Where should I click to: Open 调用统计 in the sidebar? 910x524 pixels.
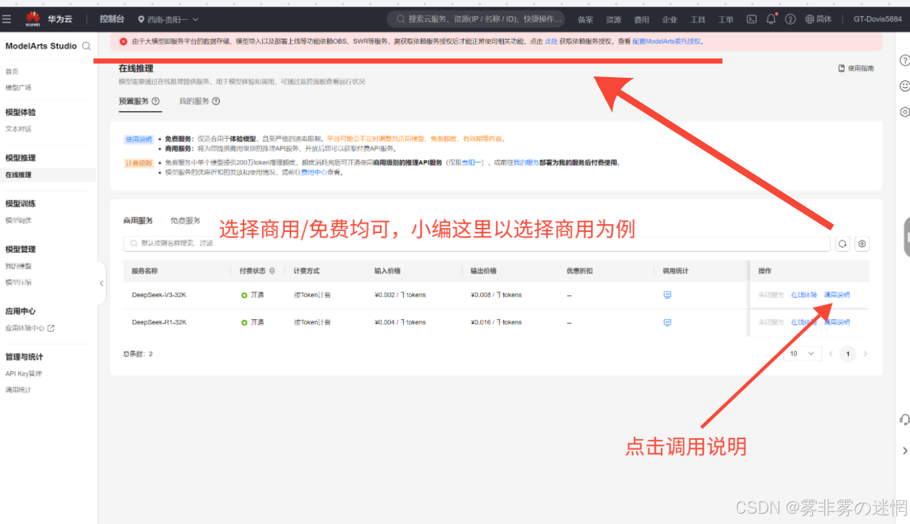point(19,390)
